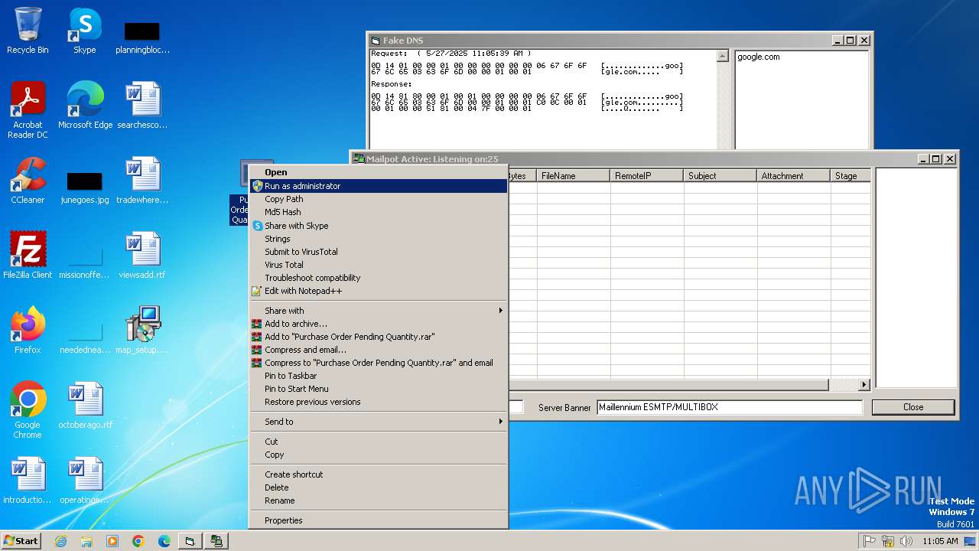Launch Google Chrome desktop shortcut
The width and height of the screenshot is (979, 551).
coord(28,409)
